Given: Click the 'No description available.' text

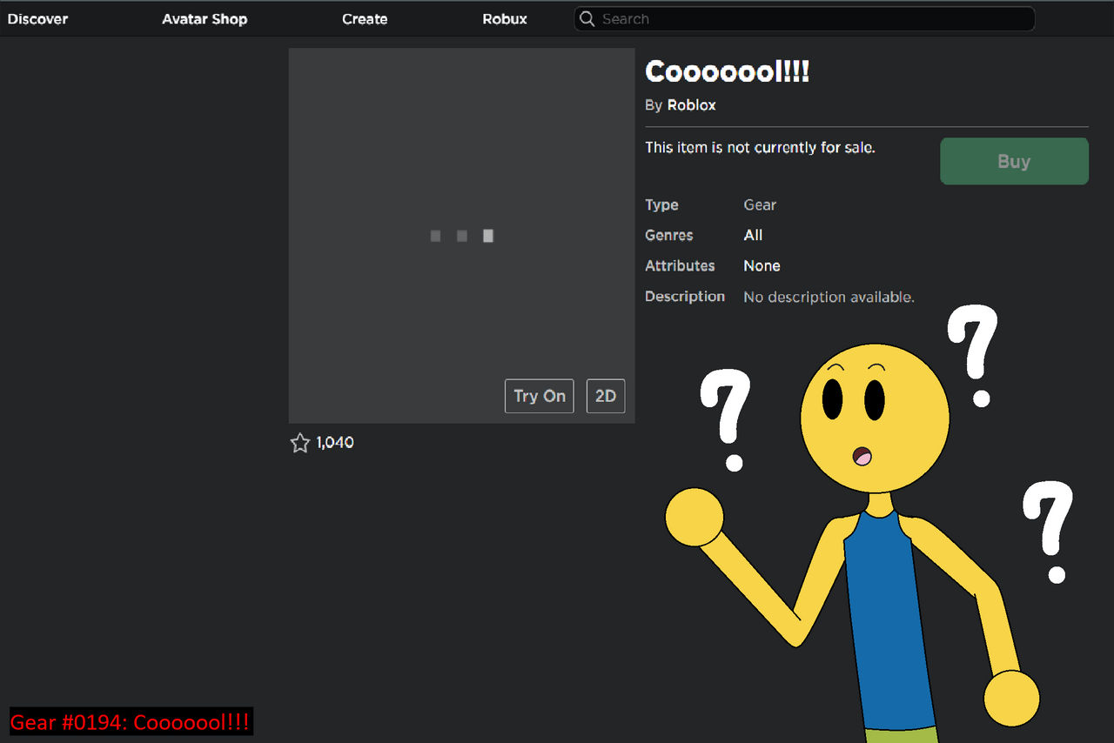Looking at the screenshot, I should point(829,298).
